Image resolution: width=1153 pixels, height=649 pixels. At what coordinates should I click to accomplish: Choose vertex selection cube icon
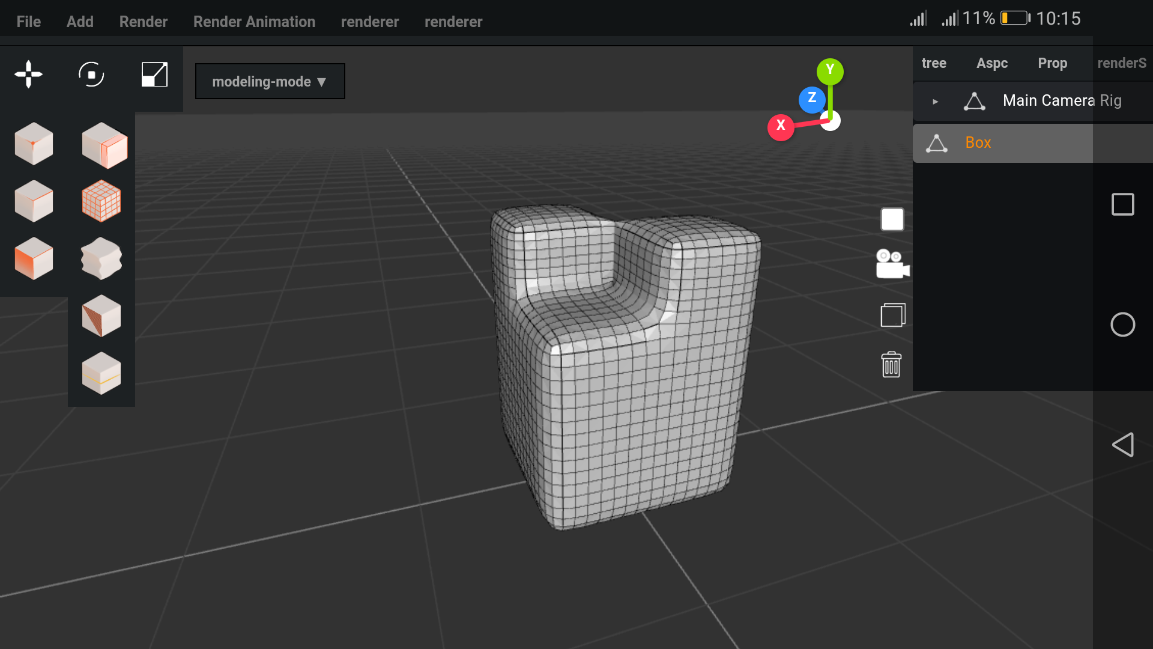pyautogui.click(x=34, y=144)
